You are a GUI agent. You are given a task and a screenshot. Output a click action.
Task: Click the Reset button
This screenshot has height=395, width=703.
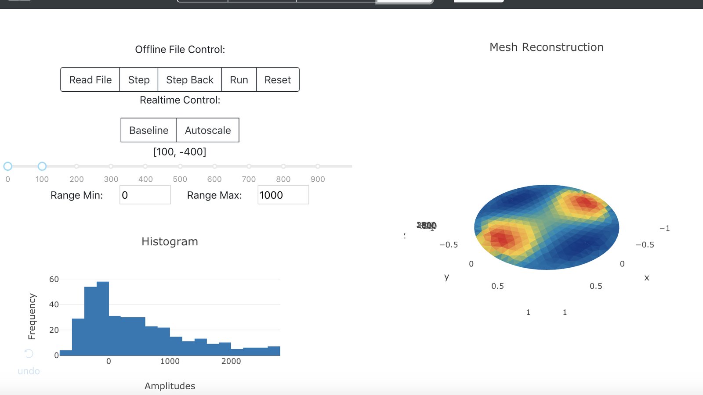click(x=278, y=79)
